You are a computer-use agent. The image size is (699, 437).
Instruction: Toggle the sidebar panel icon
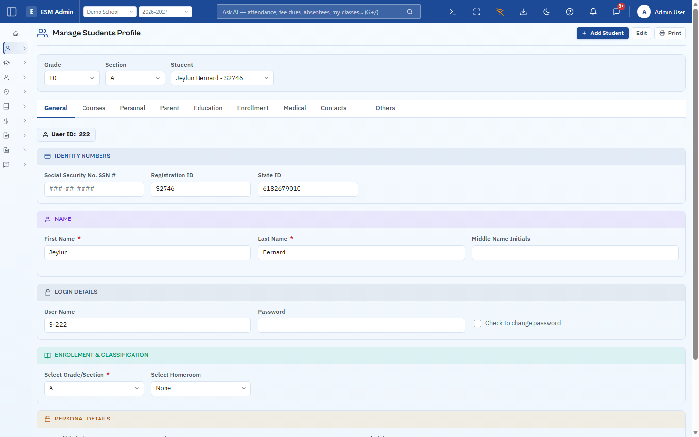point(12,12)
